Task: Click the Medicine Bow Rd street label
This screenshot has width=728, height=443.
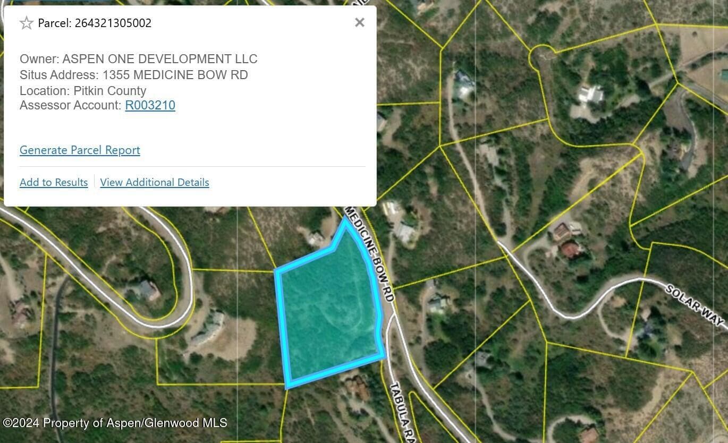Action: tap(370, 254)
